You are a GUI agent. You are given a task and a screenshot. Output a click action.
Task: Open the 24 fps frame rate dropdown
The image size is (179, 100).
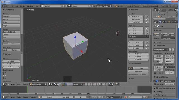click(169, 67)
